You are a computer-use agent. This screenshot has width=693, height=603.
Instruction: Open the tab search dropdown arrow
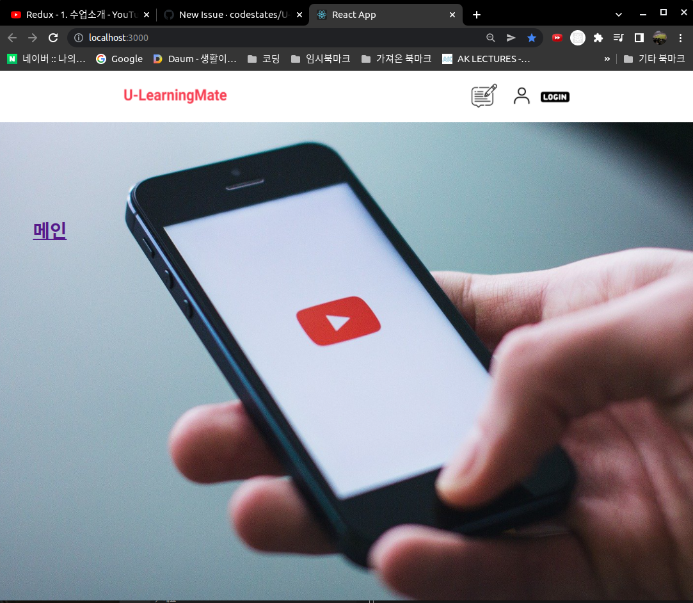point(619,15)
